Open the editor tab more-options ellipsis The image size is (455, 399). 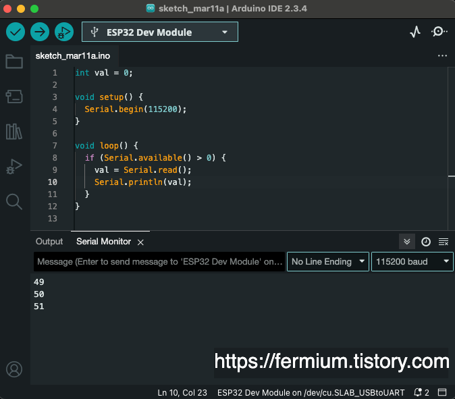tap(442, 56)
